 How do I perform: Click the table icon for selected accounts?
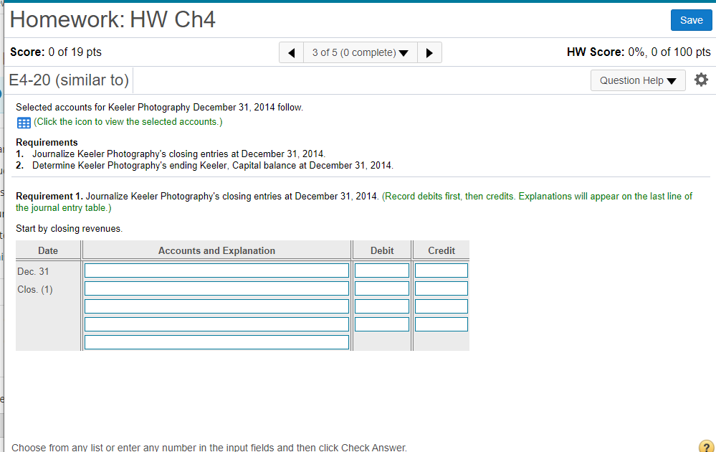coord(24,123)
